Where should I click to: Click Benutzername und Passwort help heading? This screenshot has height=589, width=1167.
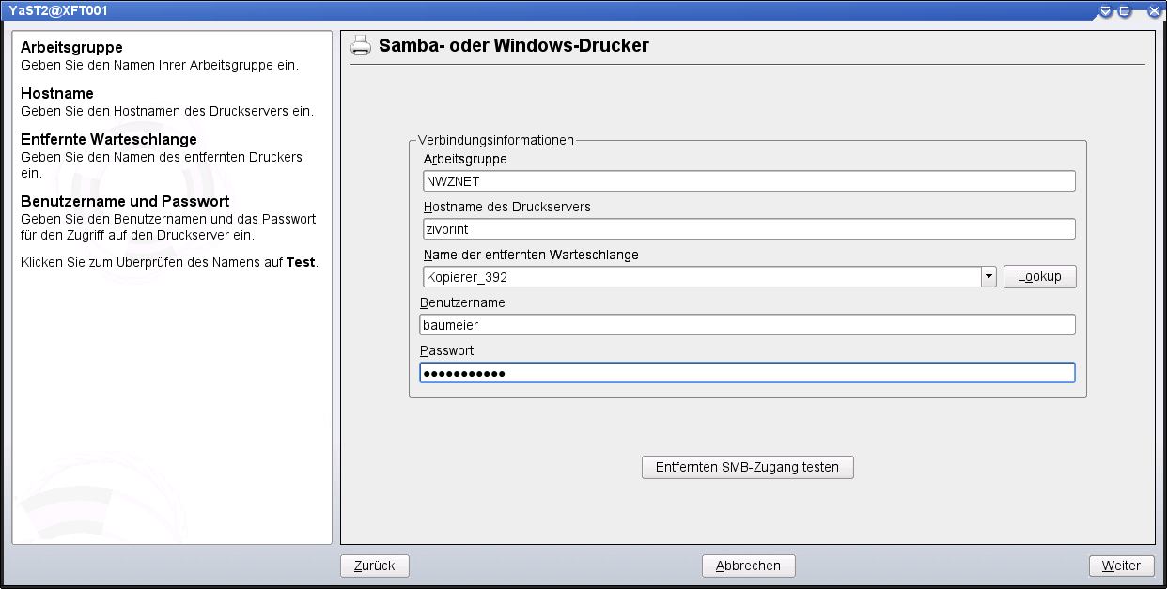(125, 202)
